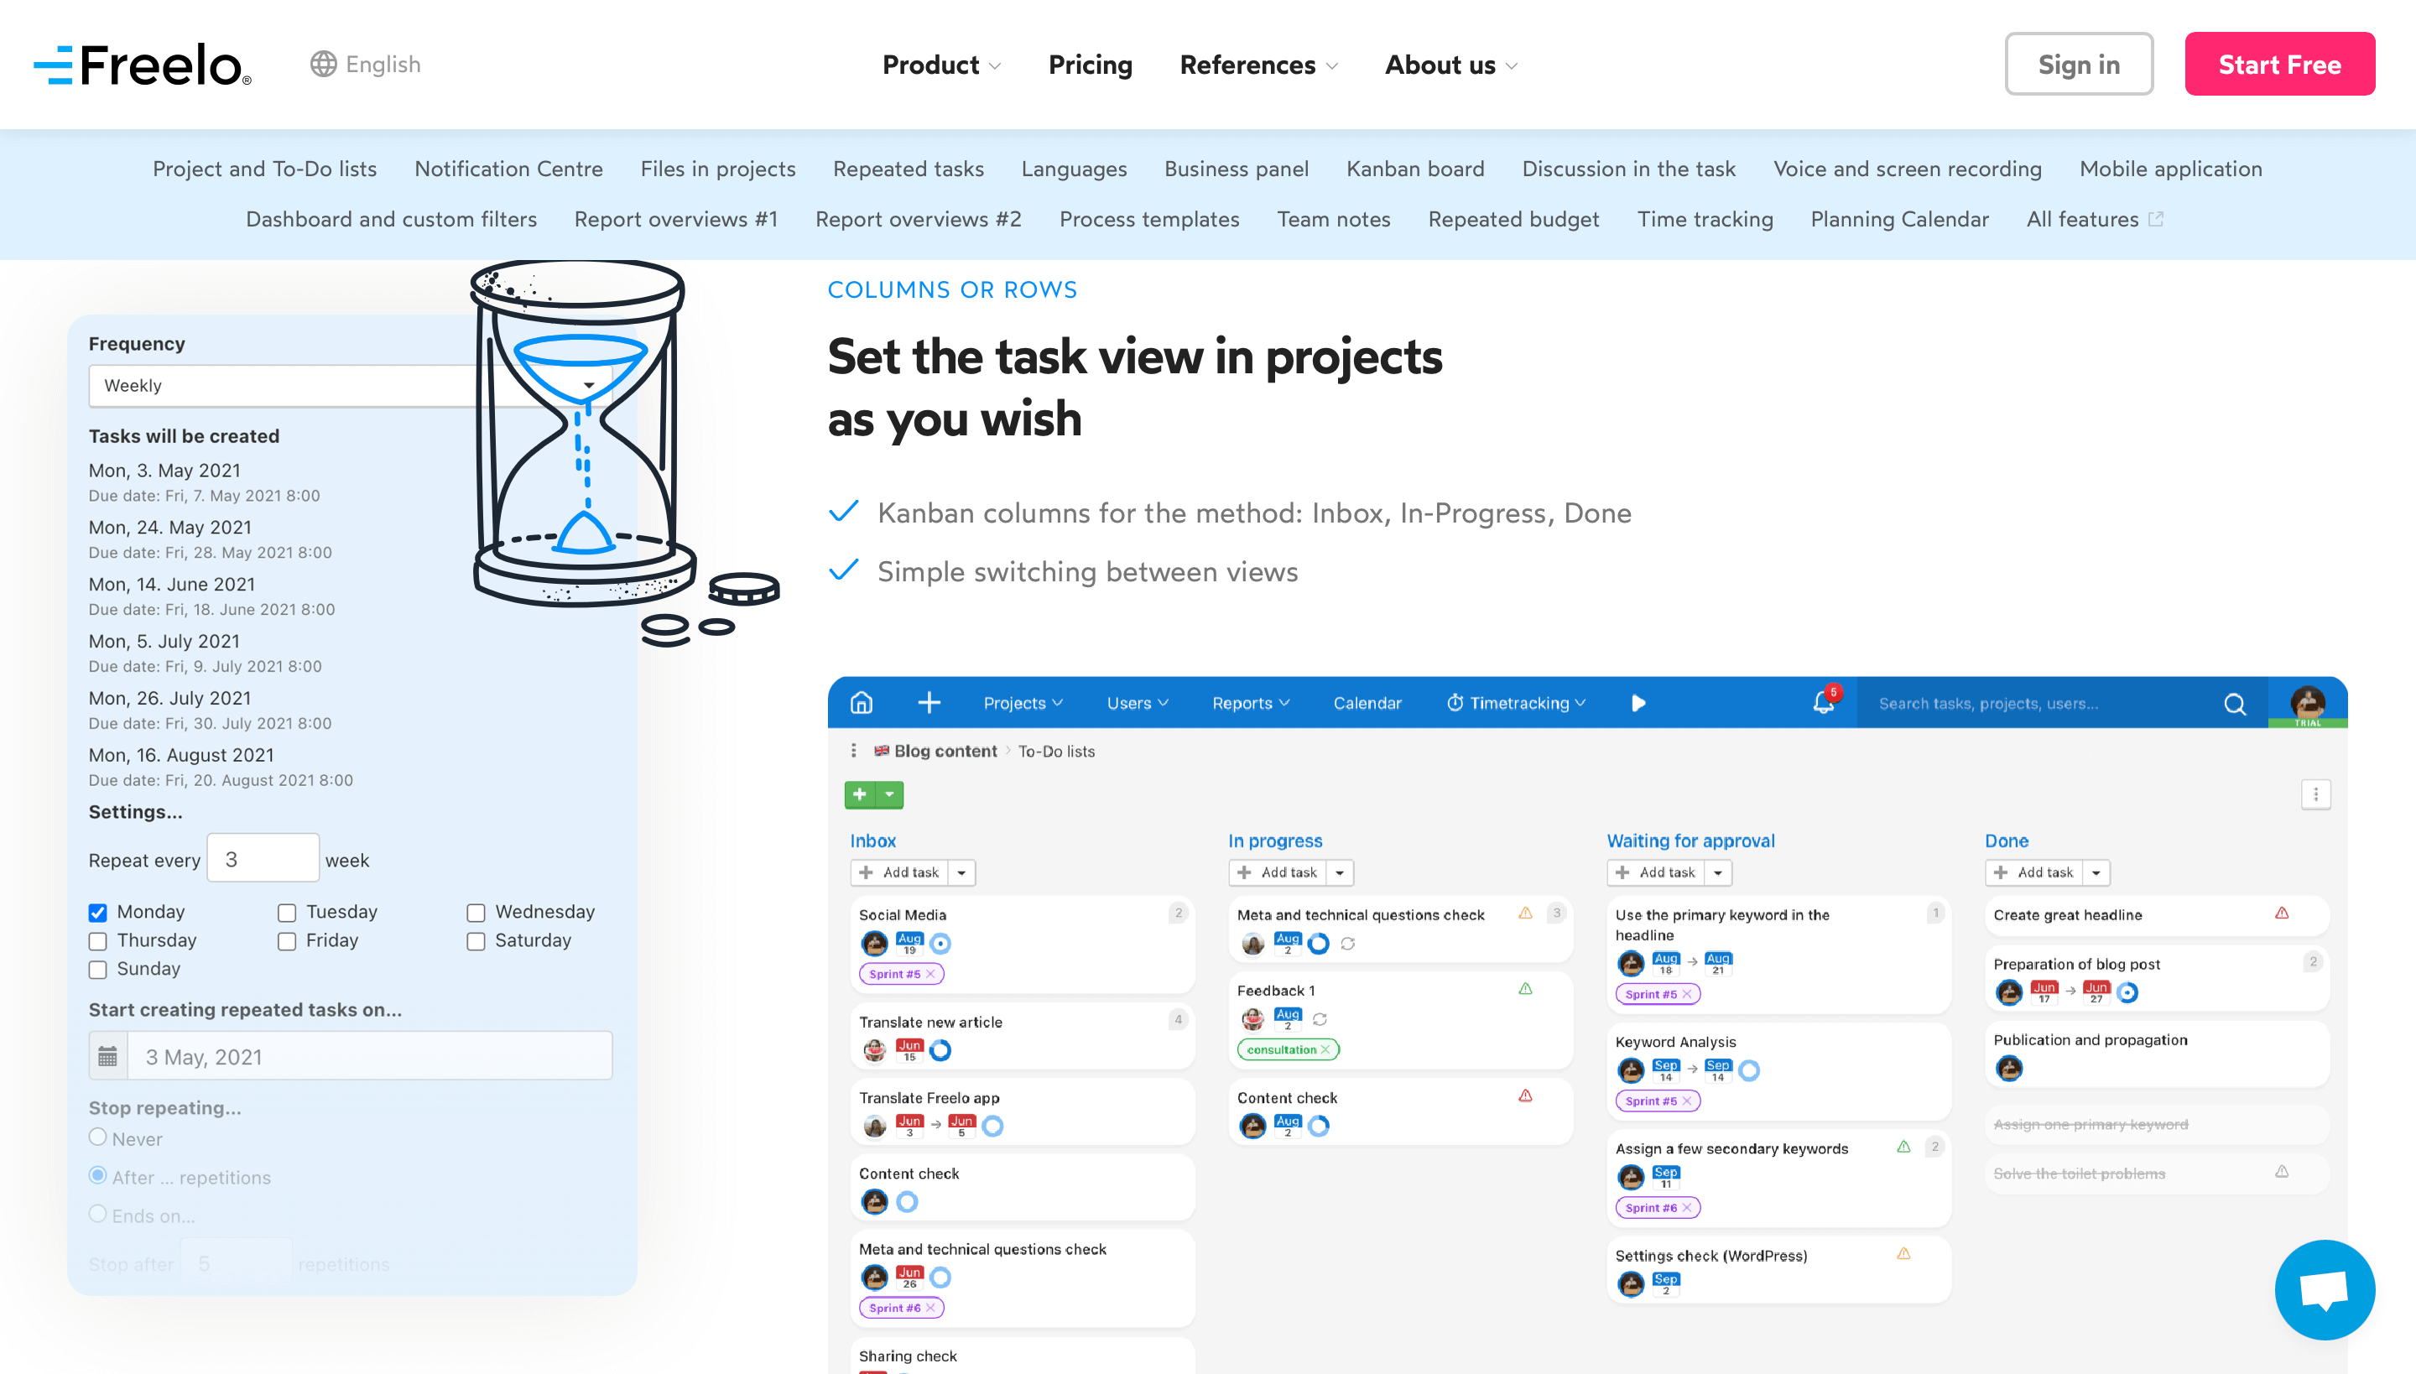The image size is (2416, 1374).
Task: Click the globe language icon
Action: (x=324, y=64)
